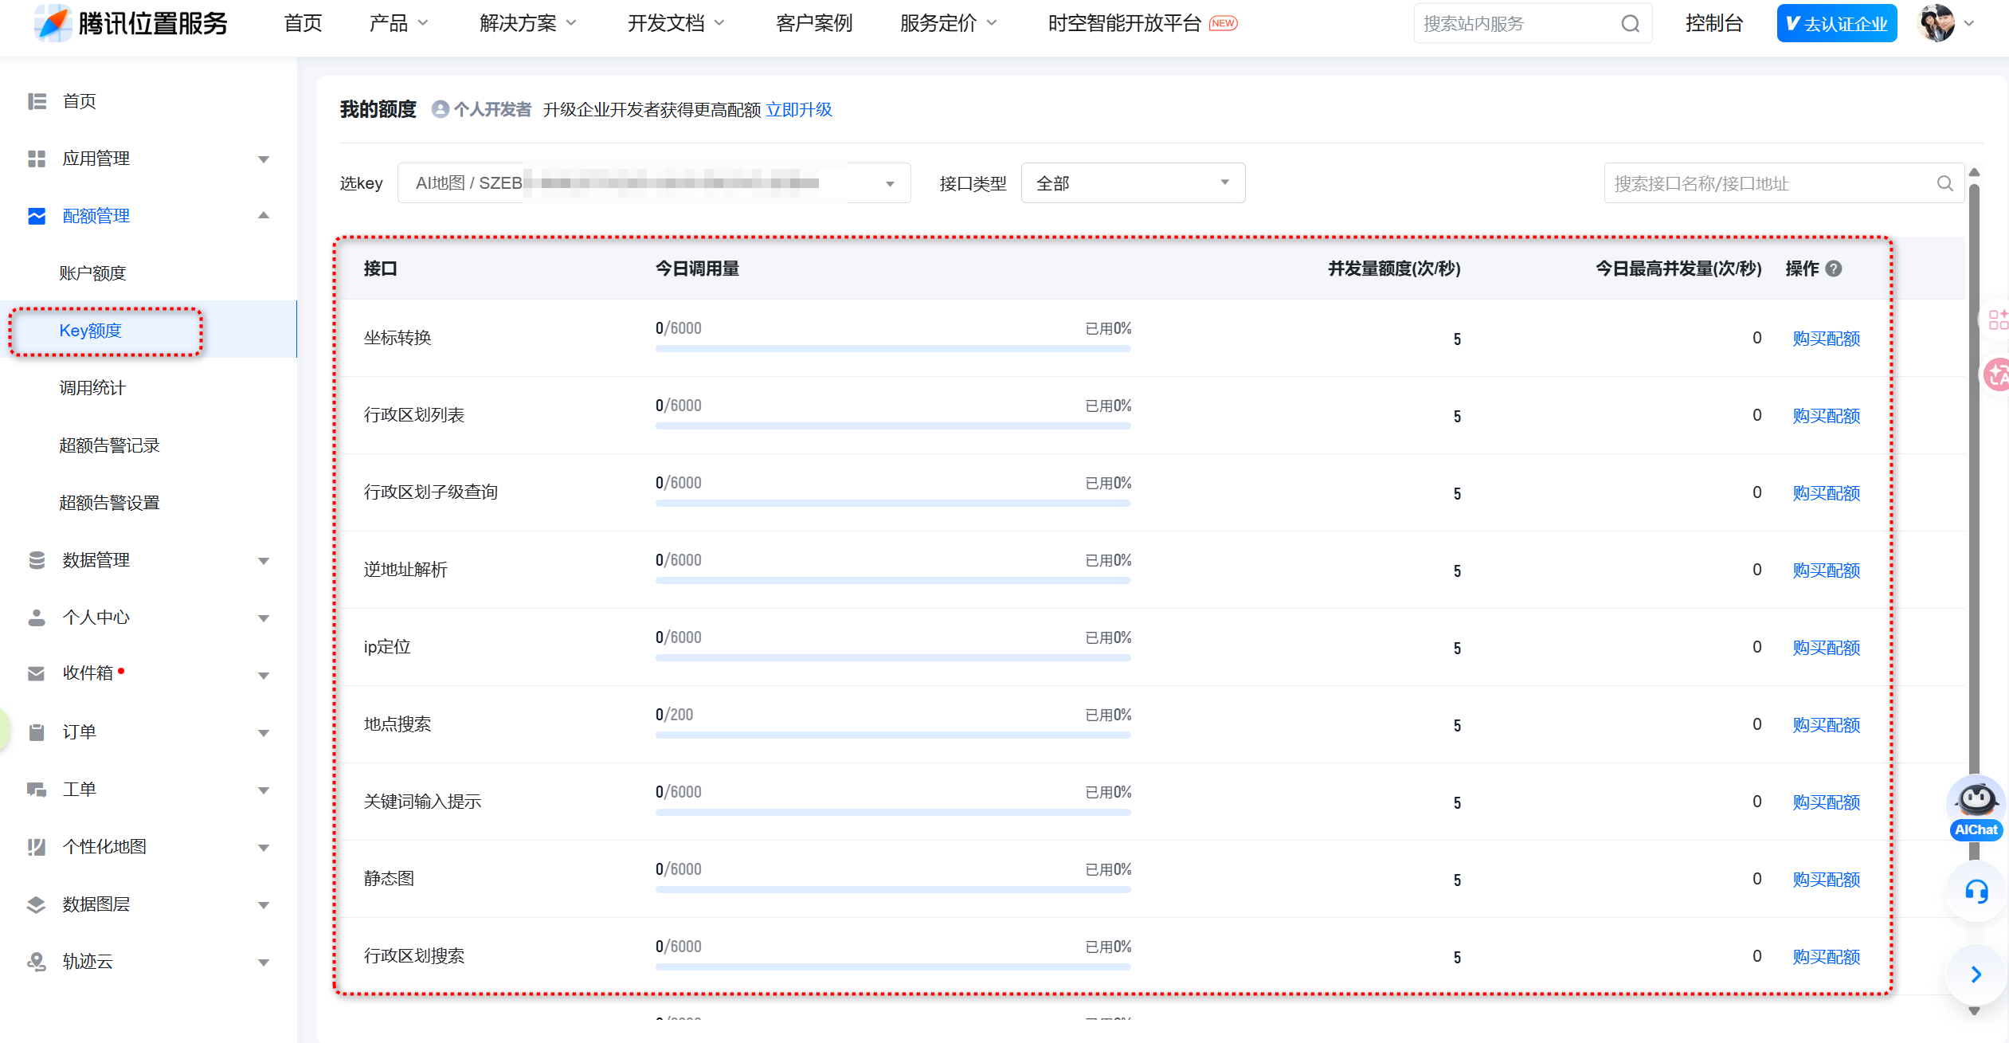The height and width of the screenshot is (1043, 2009).
Task: Open the 接口类型 dropdown
Action: pyautogui.click(x=1133, y=183)
